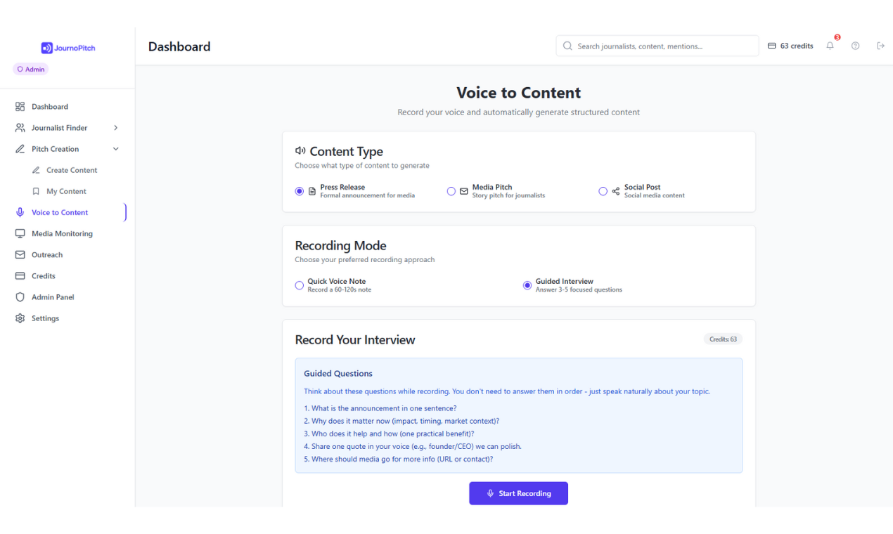Click the Admin Panel shield icon
893x534 pixels.
20,297
